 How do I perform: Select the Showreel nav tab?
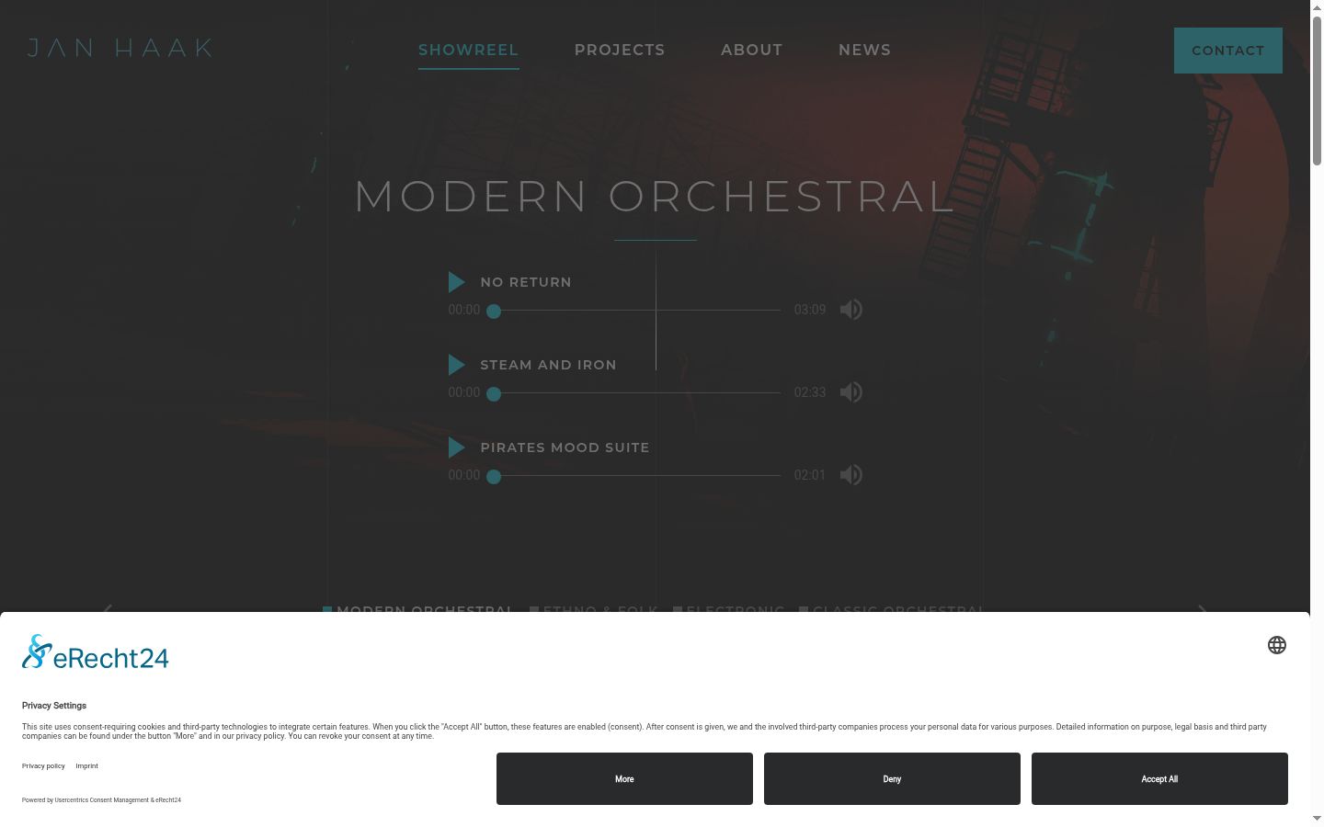tap(469, 50)
